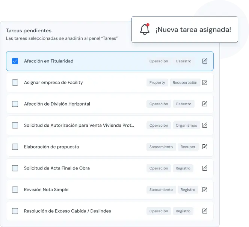Check the 'Elaboración de propuesta' checkbox

click(15, 147)
